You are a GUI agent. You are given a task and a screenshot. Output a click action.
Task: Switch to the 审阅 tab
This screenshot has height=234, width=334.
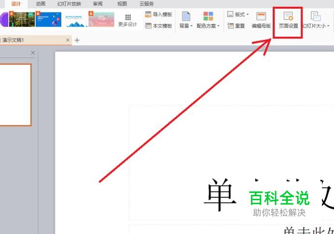coord(97,4)
